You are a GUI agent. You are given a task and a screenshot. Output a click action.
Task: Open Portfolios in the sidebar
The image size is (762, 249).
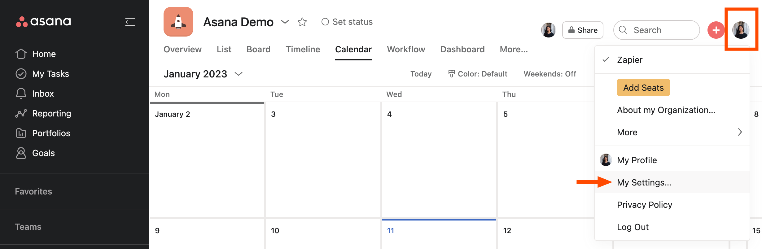pyautogui.click(x=51, y=133)
